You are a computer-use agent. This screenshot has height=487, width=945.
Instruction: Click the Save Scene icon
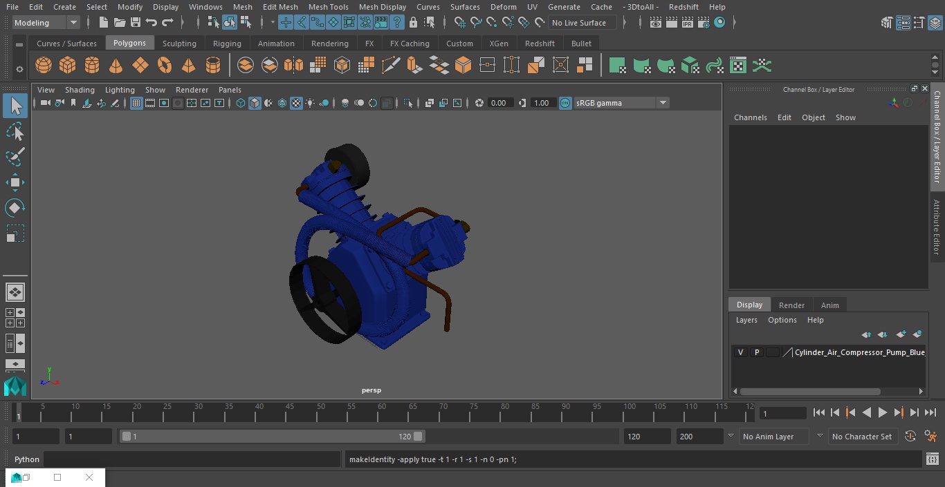(136, 23)
